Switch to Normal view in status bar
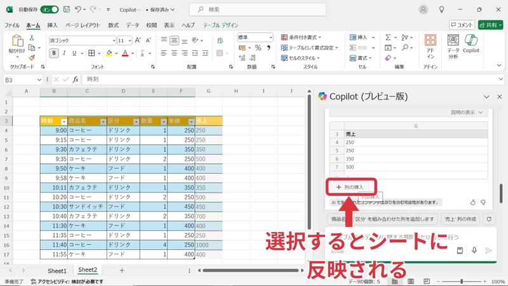The image size is (508, 286). [394, 282]
